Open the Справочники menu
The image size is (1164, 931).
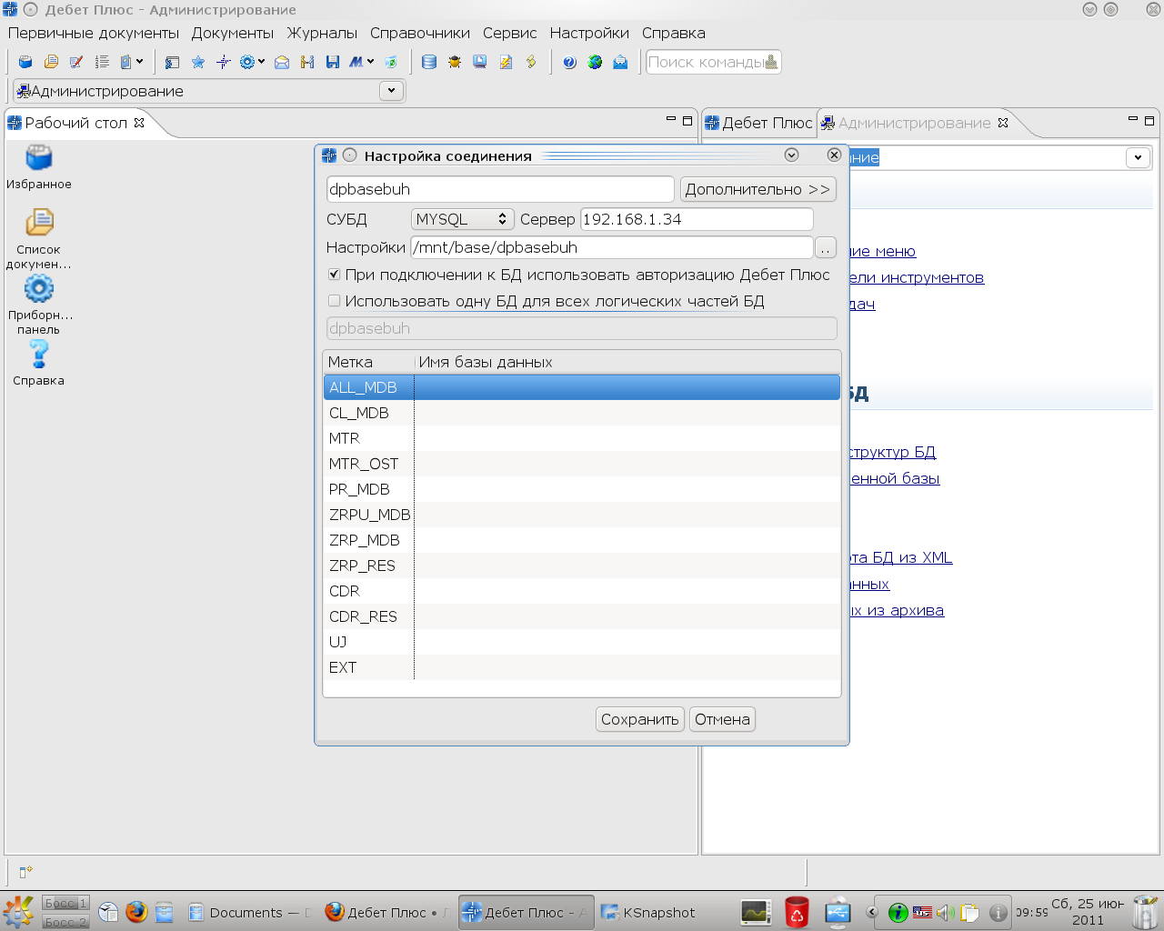[420, 33]
